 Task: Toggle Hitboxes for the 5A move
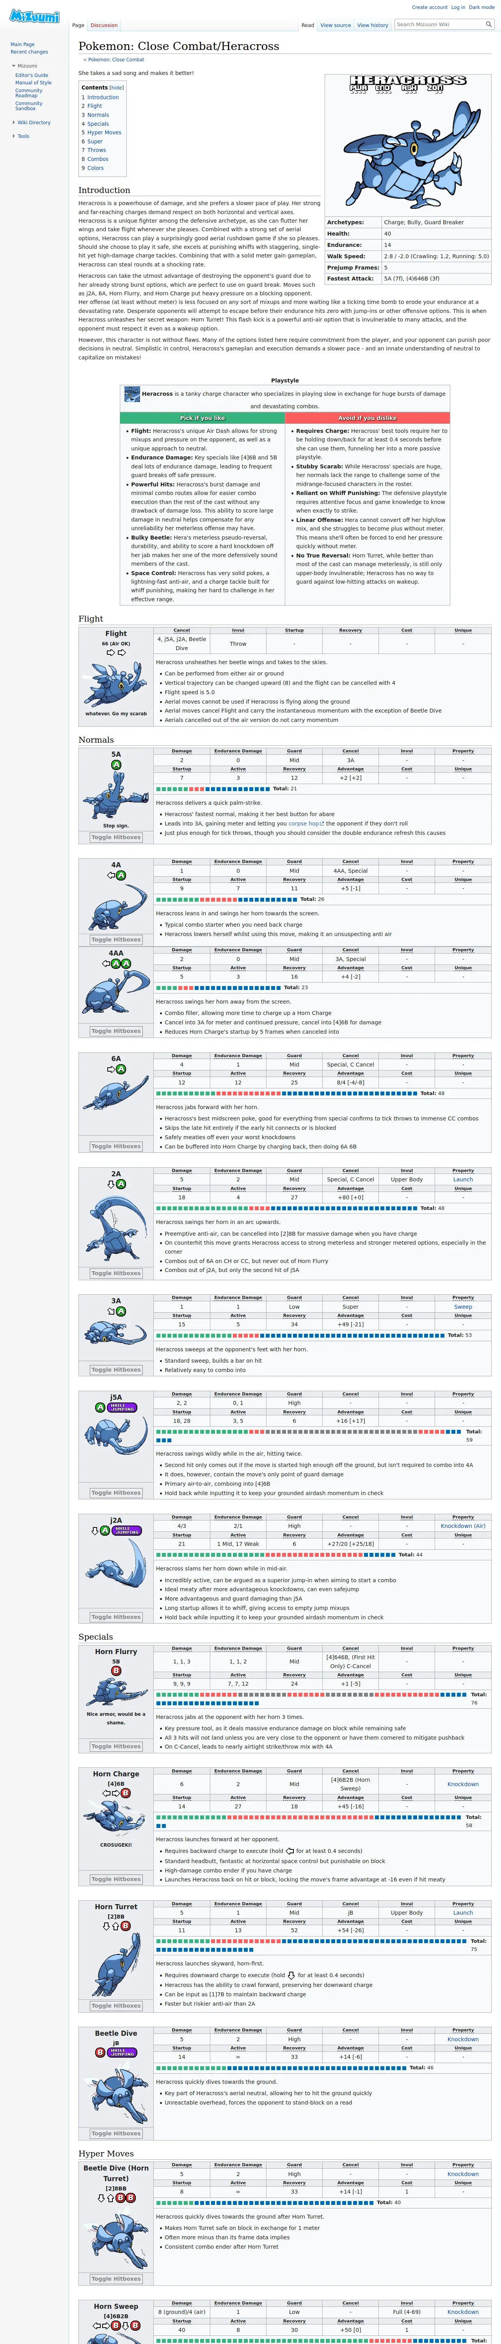click(115, 837)
